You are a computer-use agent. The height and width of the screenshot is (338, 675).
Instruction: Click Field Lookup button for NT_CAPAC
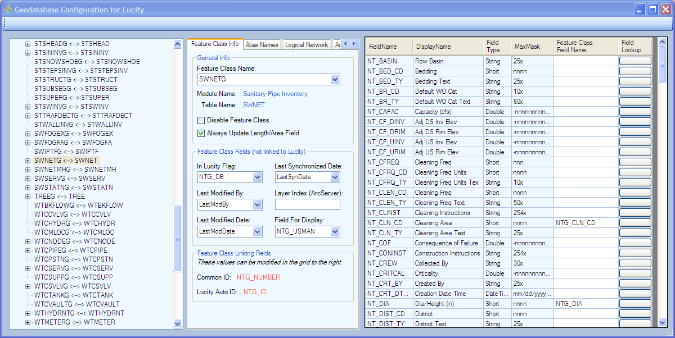635,111
